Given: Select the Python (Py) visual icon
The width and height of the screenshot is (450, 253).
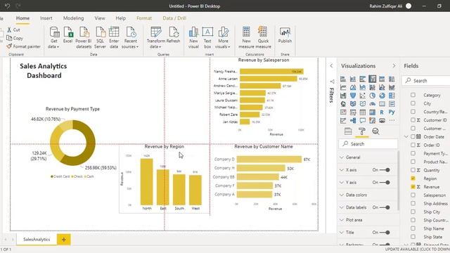Looking at the screenshot, I should point(392,112).
